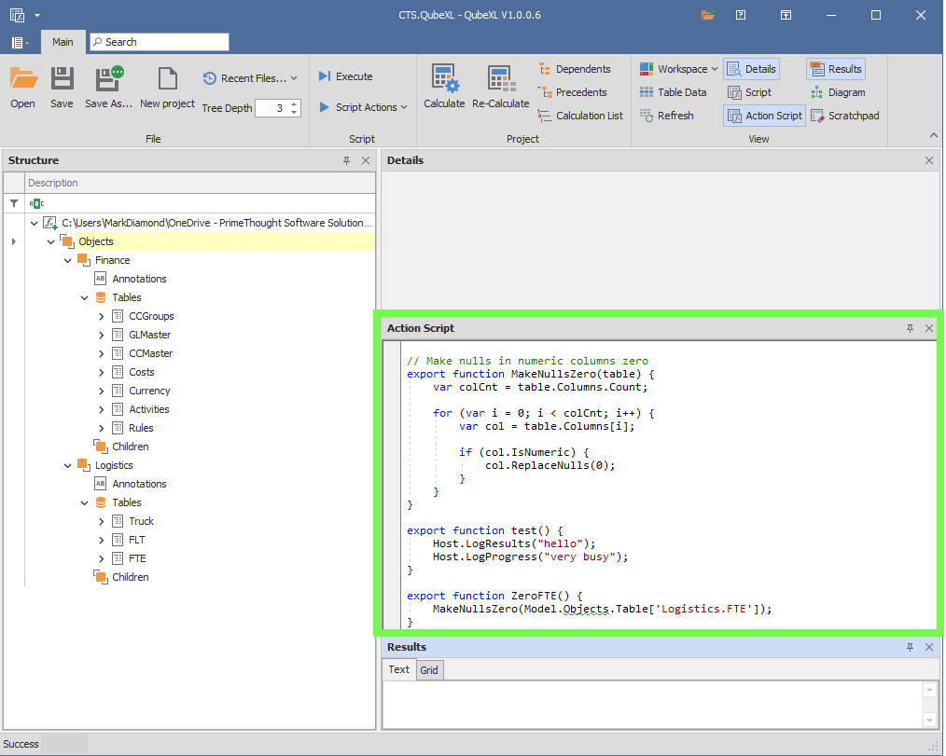Viewport: 946px width, 756px height.
Task: Expand the CCGroups table node
Action: [102, 316]
